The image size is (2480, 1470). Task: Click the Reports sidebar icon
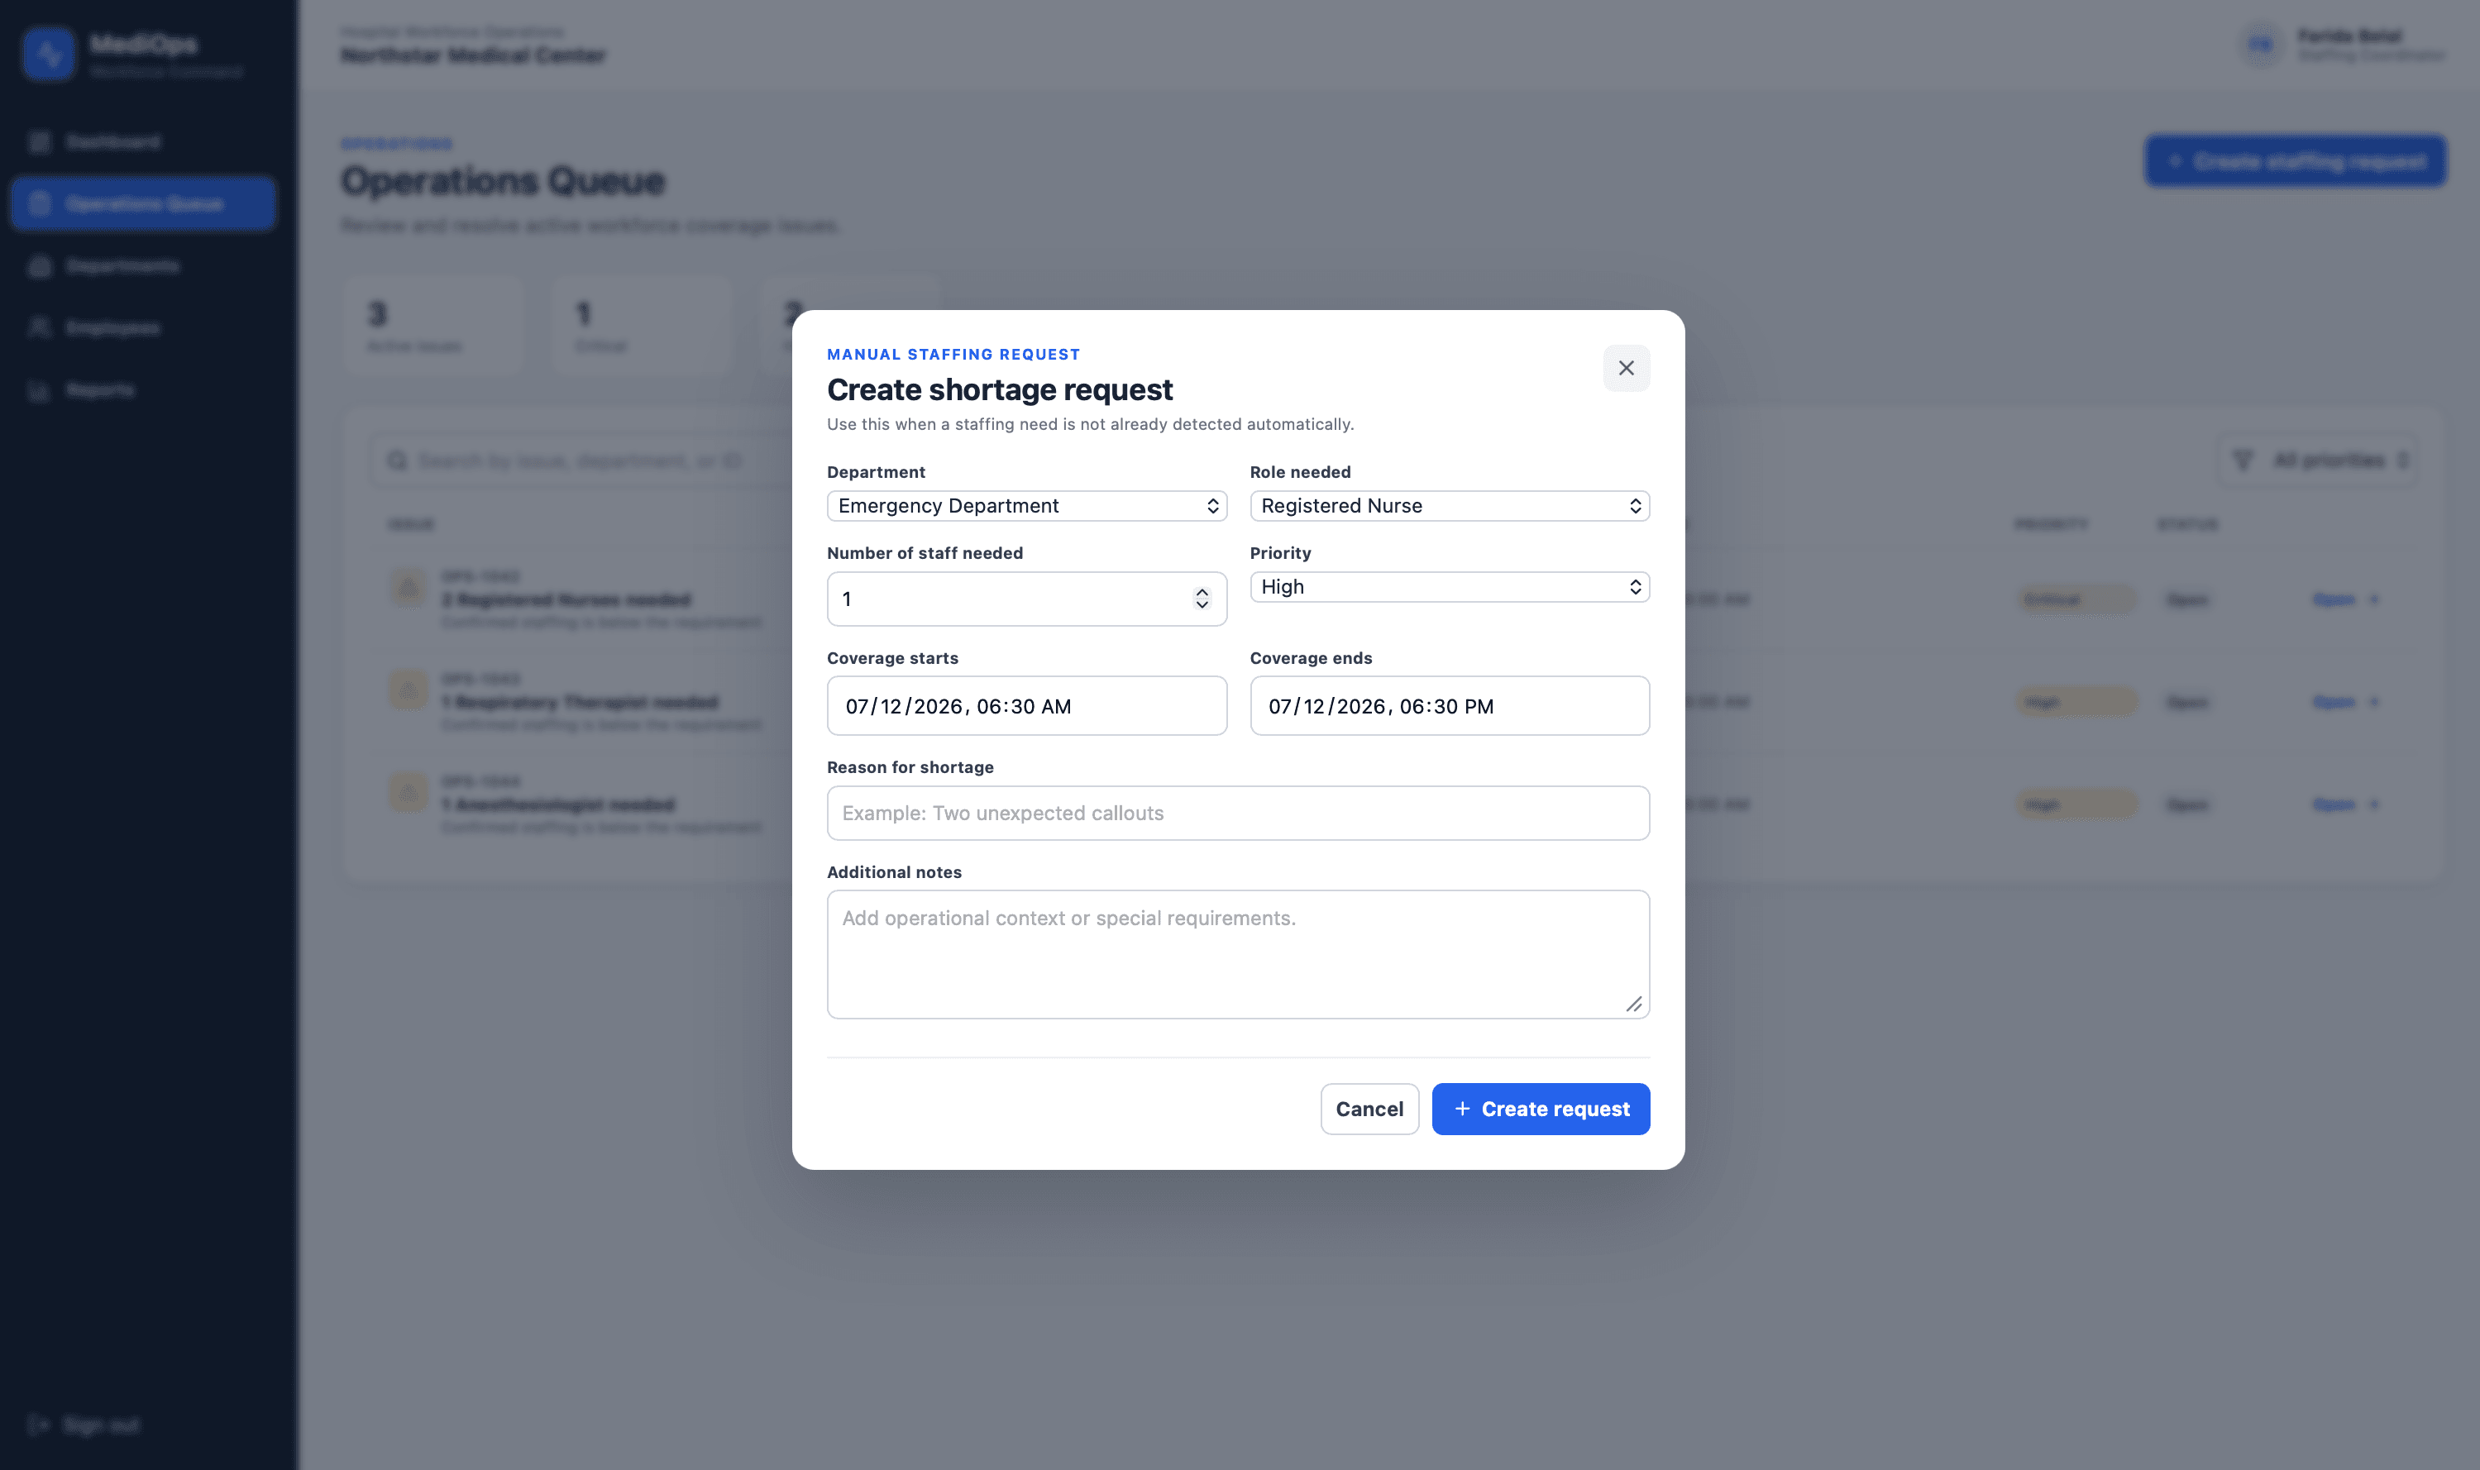point(40,390)
